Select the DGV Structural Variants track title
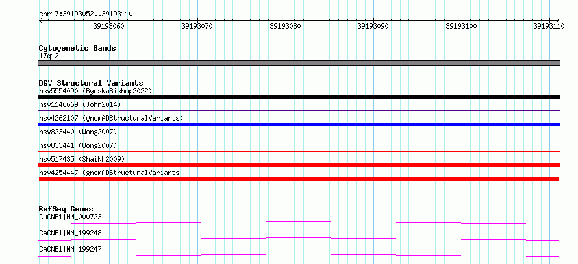The image size is (578, 264). pos(91,83)
